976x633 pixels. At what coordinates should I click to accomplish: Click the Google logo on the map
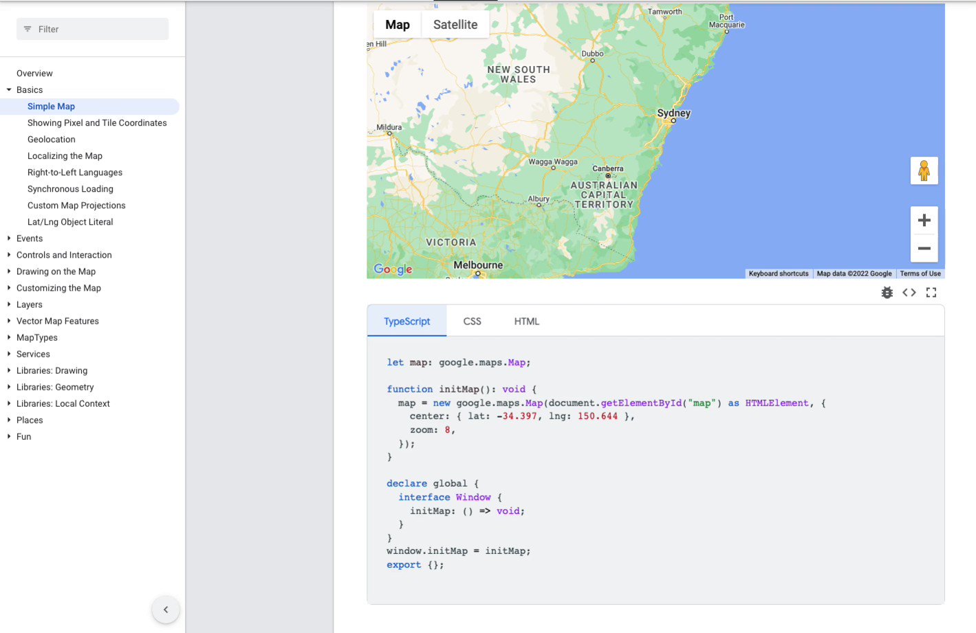393,269
